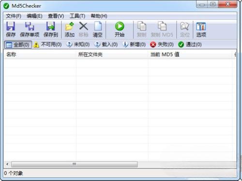The image size is (242, 181).
Task: Click the scrollbar left arrow
Action: [7, 164]
